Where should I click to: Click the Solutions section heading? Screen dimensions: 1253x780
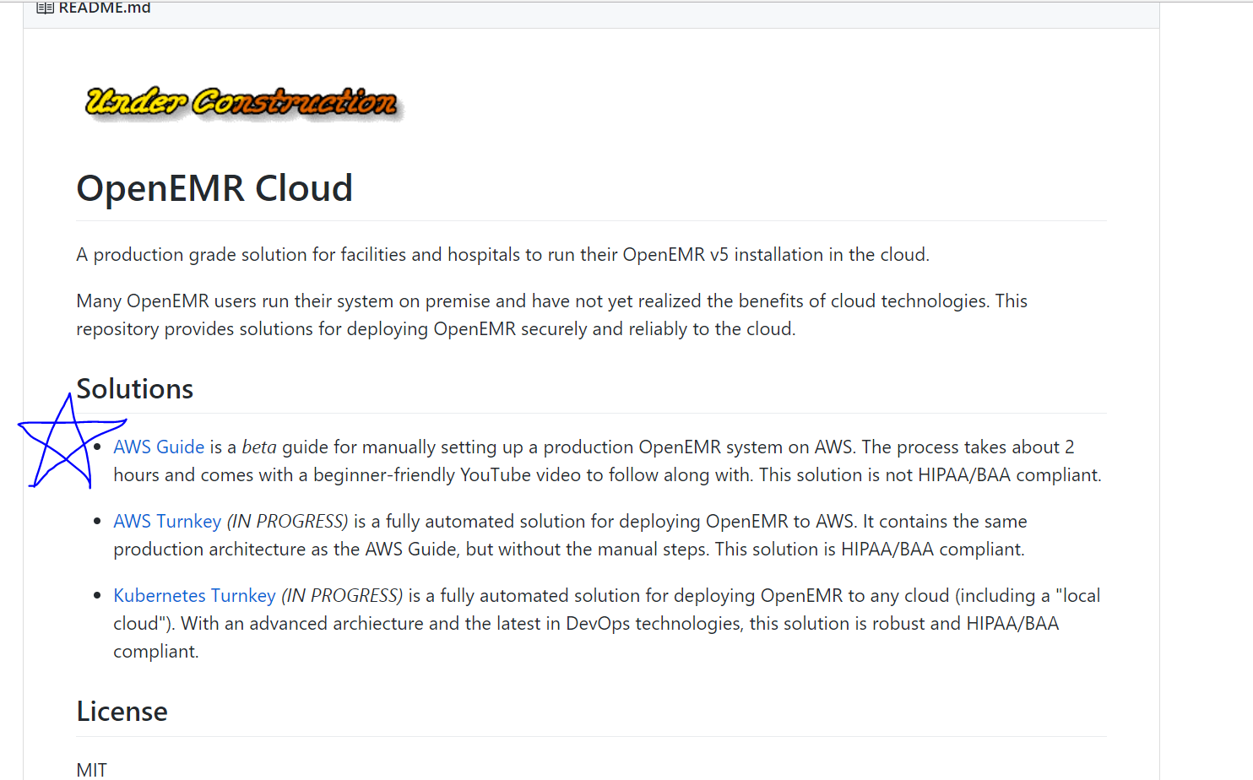click(x=134, y=389)
